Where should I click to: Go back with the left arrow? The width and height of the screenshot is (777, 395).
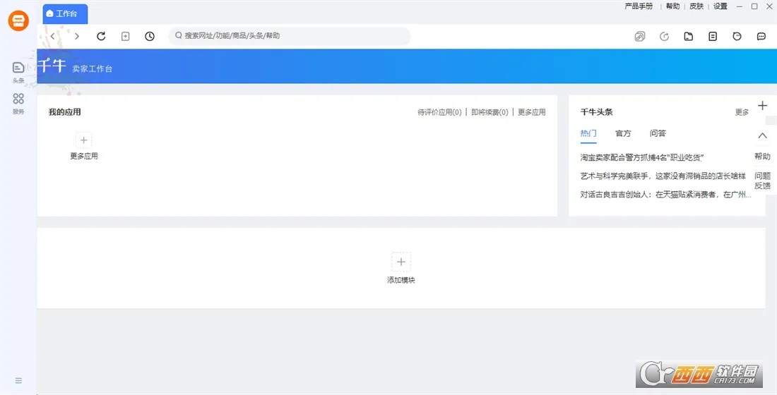point(53,36)
